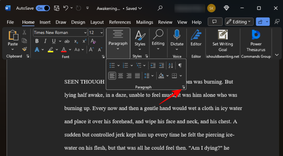Image resolution: width=283 pixels, height=156 pixels.
Task: Turn off the AutoSave switch
Action: point(43,8)
